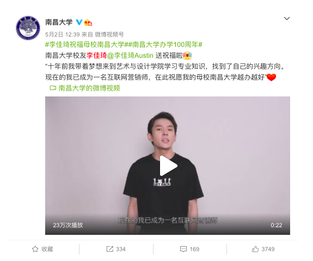Open the comments icon with 169

[183, 249]
